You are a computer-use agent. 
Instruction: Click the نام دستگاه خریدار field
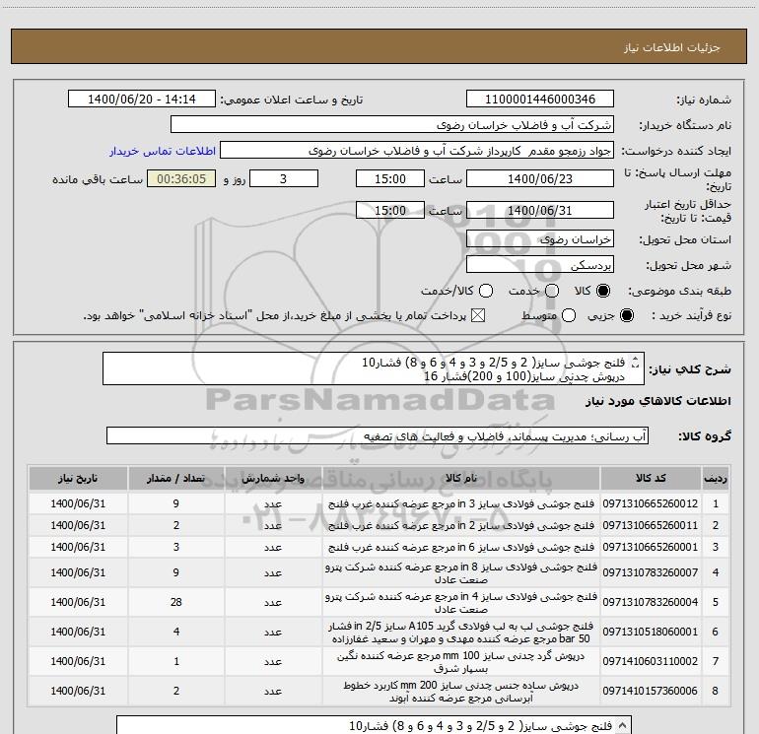[392, 124]
